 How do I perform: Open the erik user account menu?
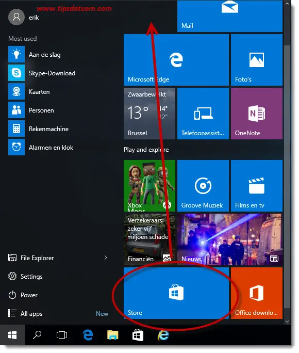click(x=24, y=17)
